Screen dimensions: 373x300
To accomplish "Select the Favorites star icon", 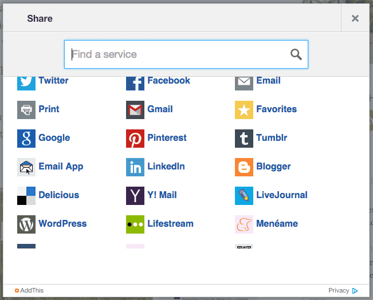I will (244, 110).
